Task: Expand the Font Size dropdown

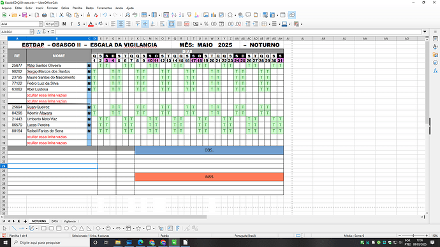Action: click(x=56, y=24)
